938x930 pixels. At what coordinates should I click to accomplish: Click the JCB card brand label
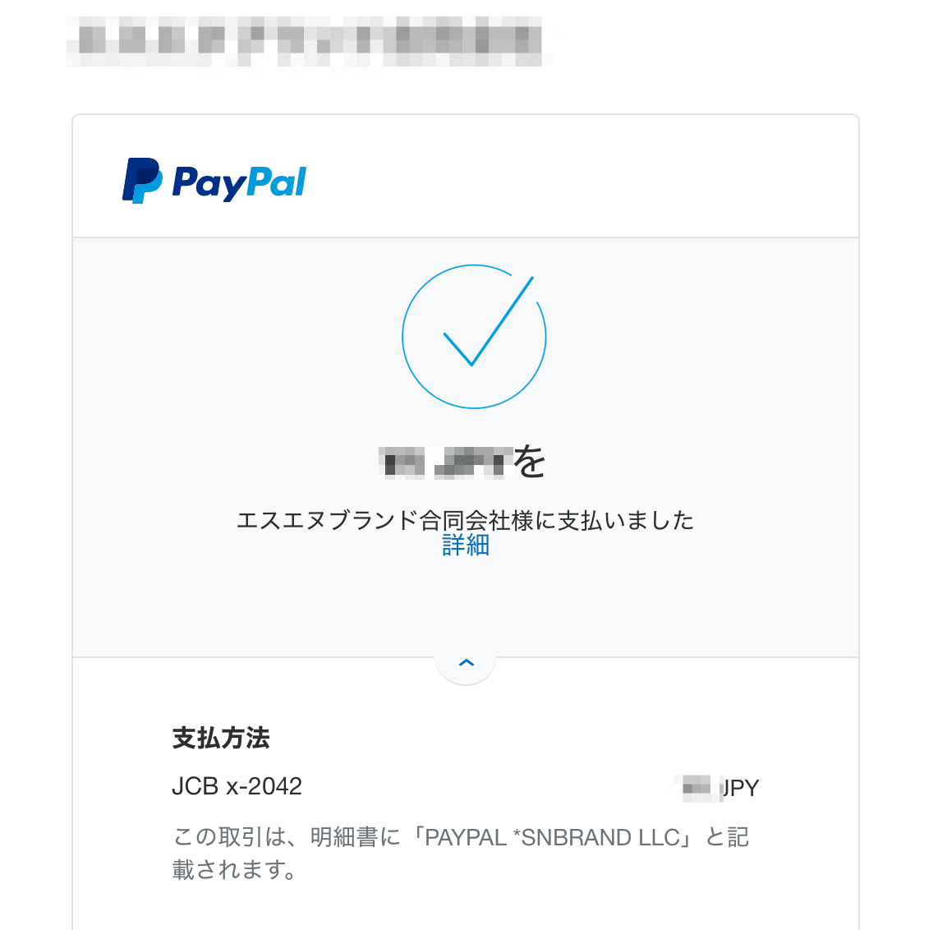(195, 786)
